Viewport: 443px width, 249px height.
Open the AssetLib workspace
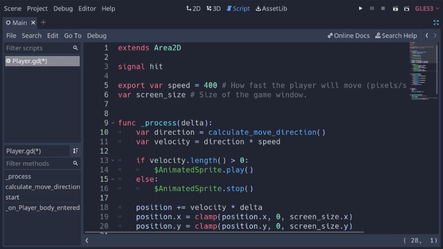click(272, 8)
